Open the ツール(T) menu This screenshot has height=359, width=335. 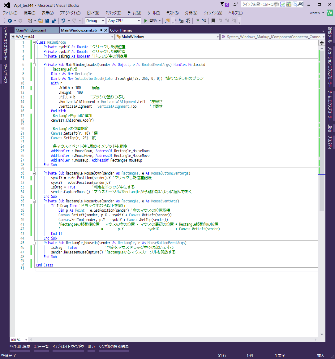point(153,13)
